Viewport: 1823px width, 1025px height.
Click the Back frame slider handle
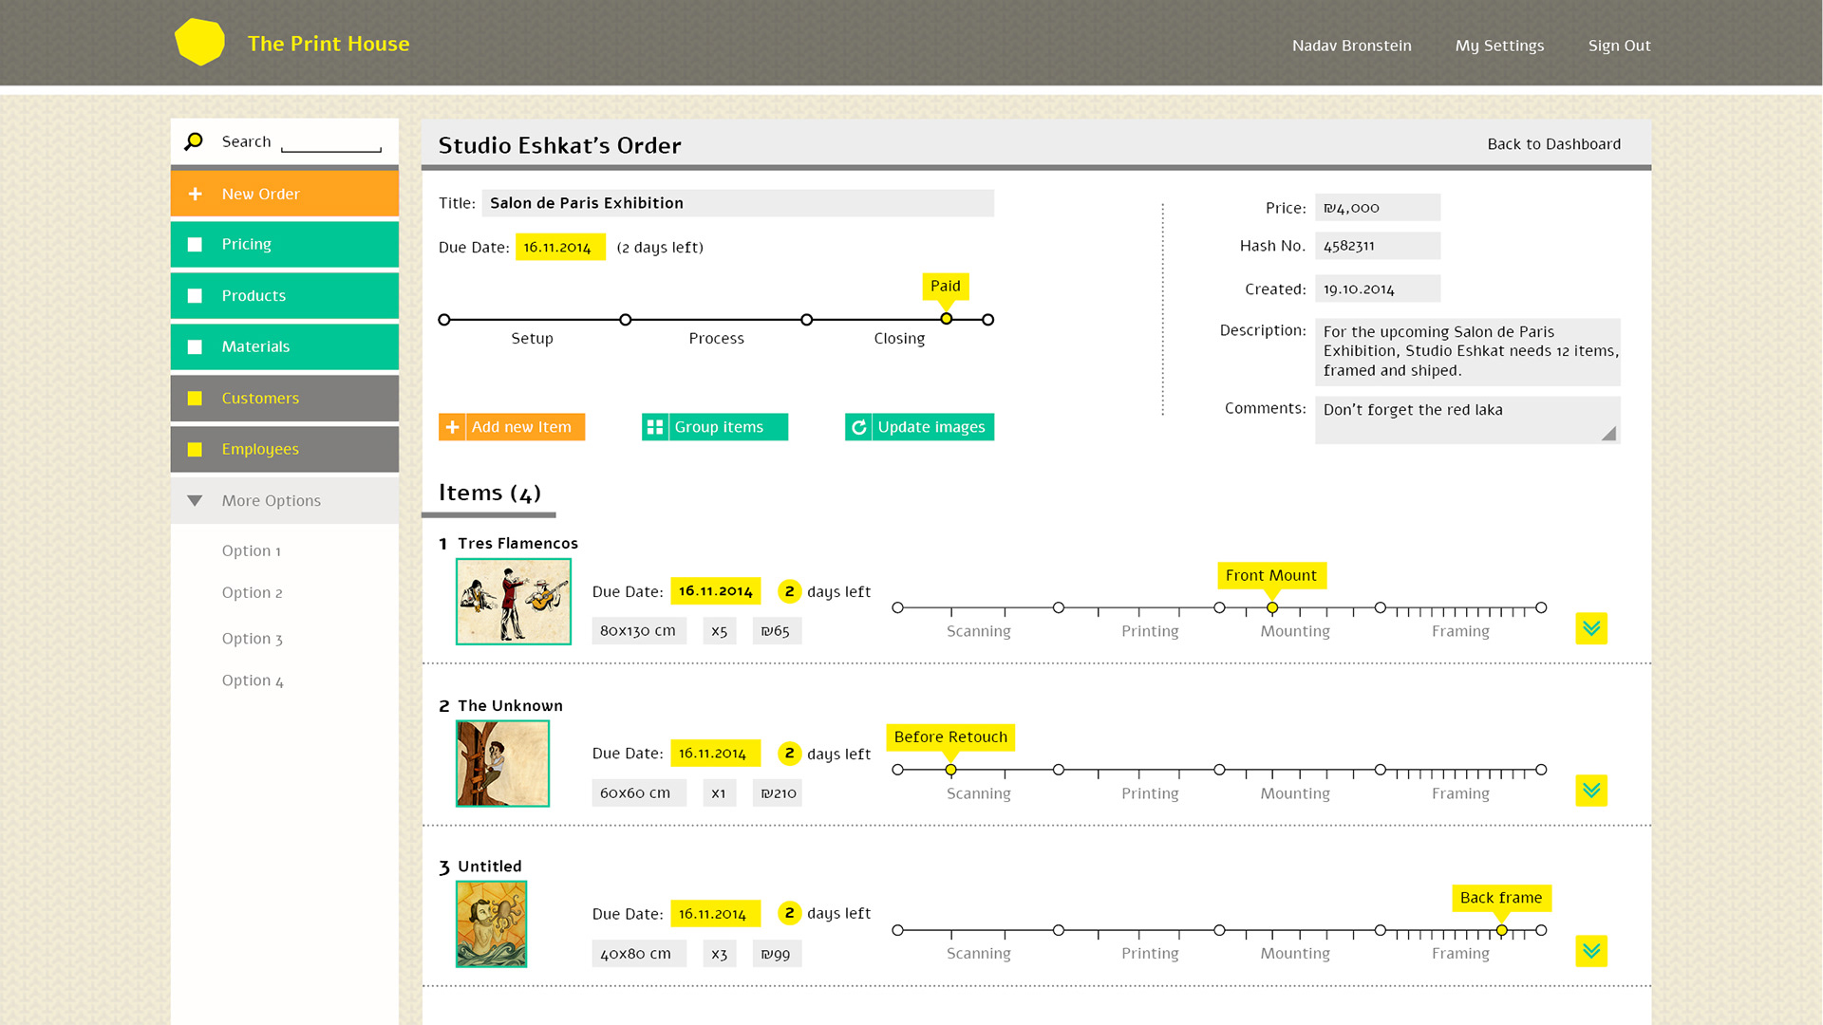tap(1501, 930)
